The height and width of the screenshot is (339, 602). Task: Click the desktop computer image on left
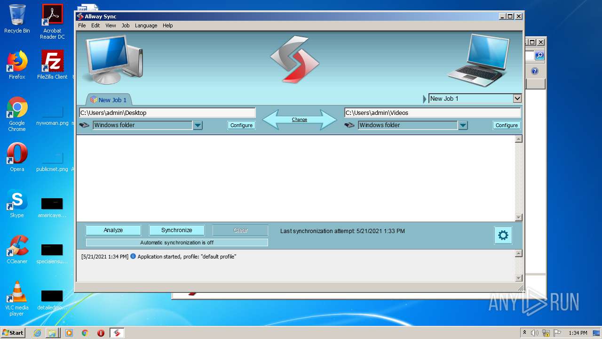click(x=113, y=59)
